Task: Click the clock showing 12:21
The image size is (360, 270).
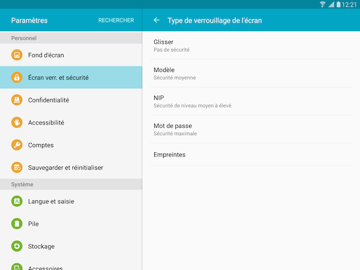Action: [349, 5]
